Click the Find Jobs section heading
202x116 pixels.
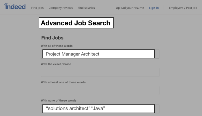(52, 38)
